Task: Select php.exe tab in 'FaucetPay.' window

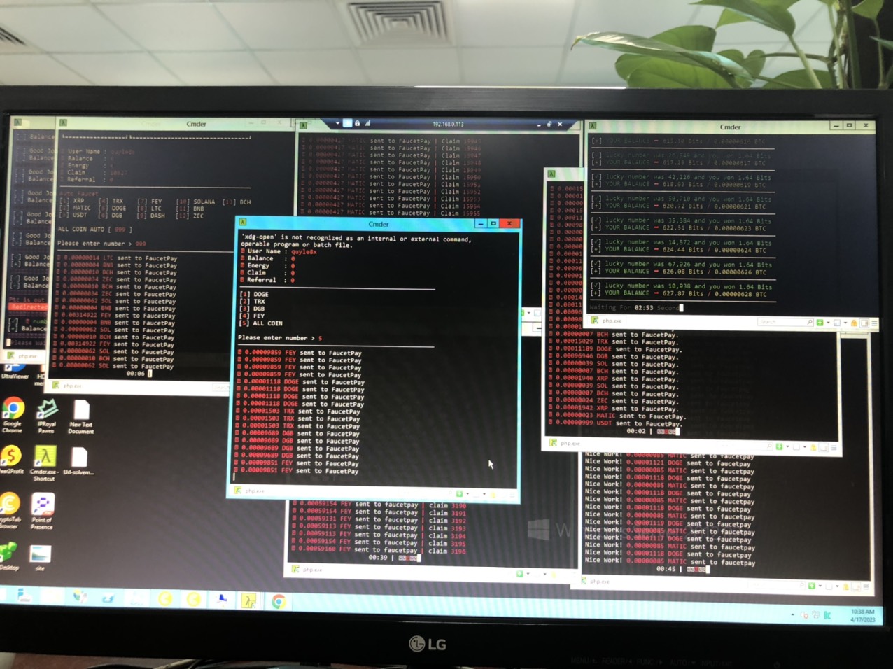Action: [566, 443]
